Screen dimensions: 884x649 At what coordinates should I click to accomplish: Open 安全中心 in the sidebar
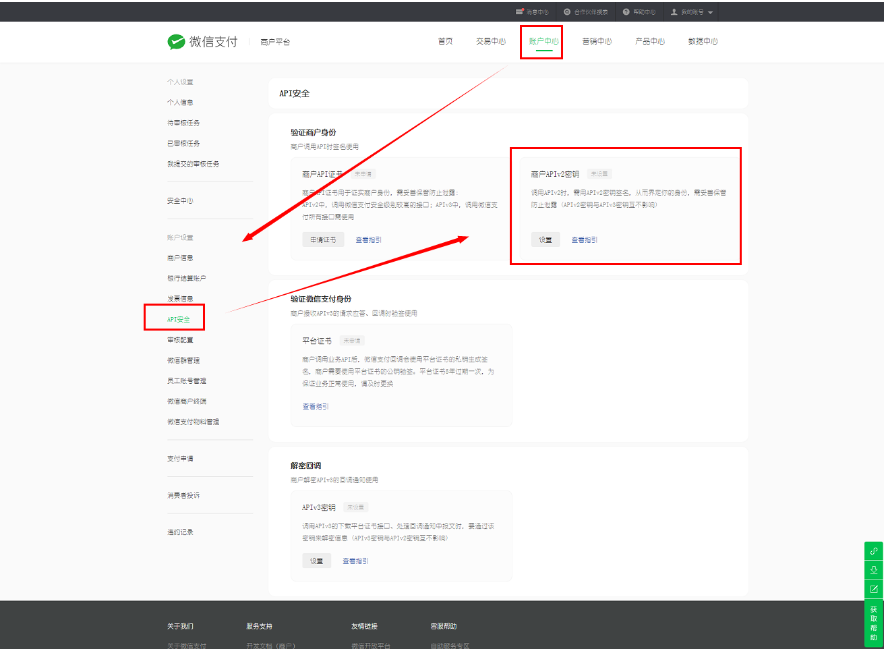[x=180, y=200]
